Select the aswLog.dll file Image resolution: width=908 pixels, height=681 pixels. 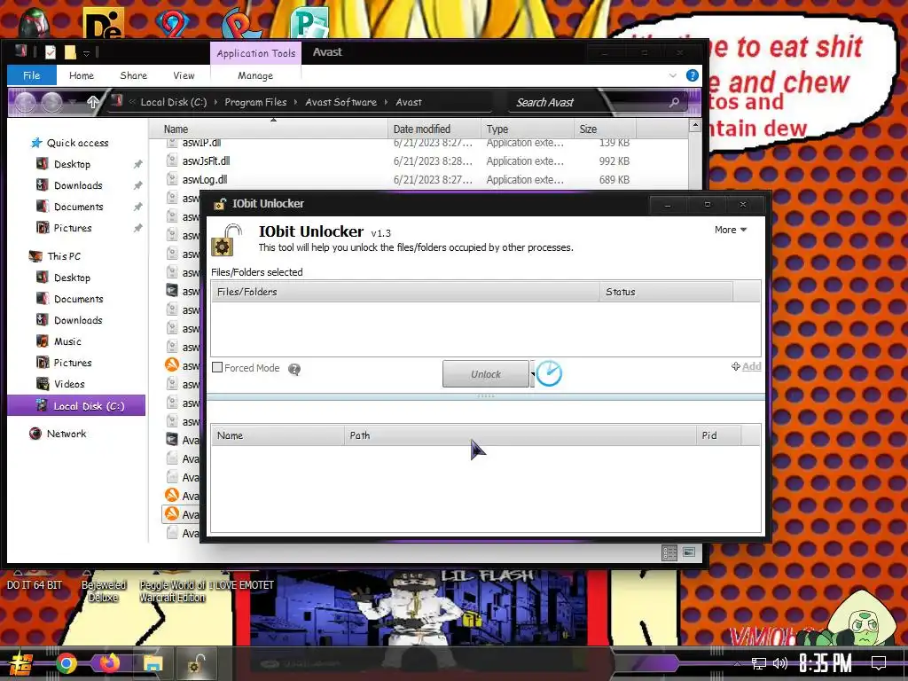[x=205, y=179]
